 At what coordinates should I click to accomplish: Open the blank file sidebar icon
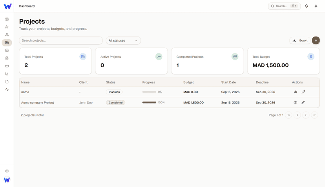7,82
